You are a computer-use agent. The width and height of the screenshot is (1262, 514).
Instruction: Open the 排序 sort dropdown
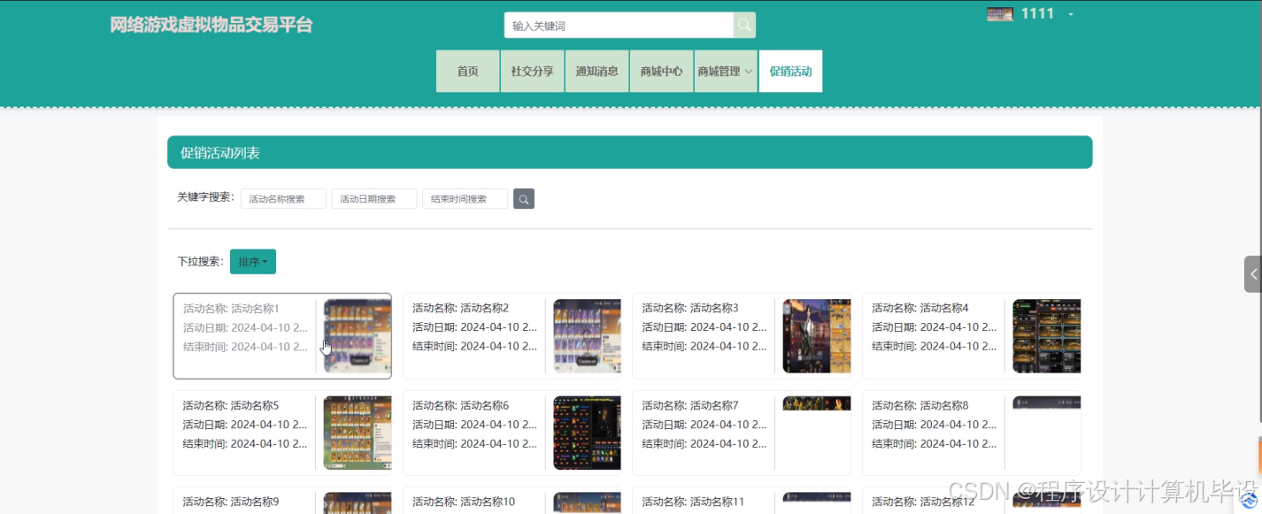tap(253, 262)
